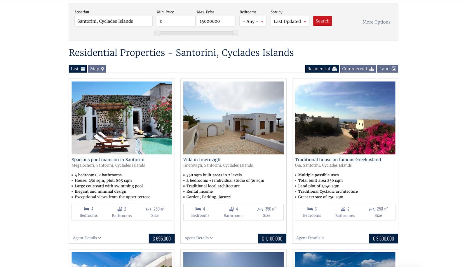Click the Location input field
Screen dimensions: 467x267
click(x=114, y=21)
